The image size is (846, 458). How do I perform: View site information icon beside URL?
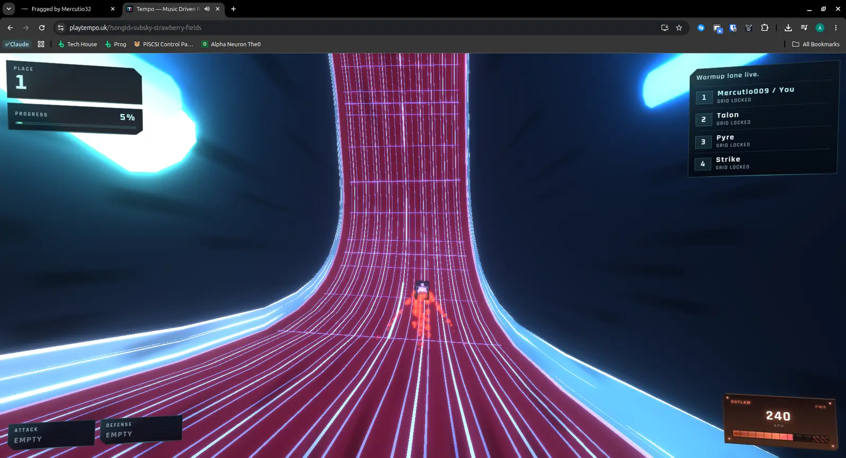tap(61, 27)
